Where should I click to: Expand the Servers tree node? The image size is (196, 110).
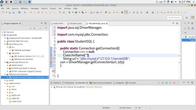click(x=2, y=32)
